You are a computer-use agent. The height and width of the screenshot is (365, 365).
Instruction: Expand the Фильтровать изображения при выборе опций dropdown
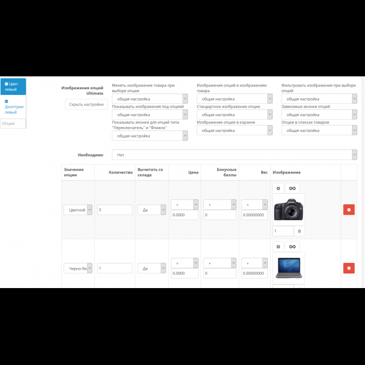coord(319,99)
